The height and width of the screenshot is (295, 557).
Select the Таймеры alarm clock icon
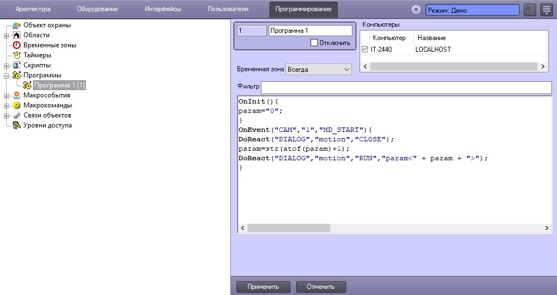[17, 55]
